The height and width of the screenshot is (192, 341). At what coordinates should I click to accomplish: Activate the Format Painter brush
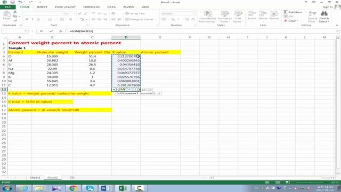[15, 20]
